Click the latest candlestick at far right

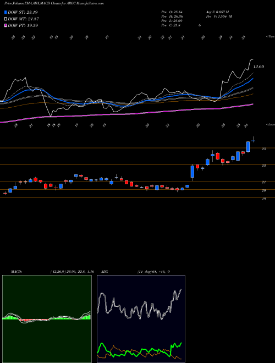click(x=253, y=140)
